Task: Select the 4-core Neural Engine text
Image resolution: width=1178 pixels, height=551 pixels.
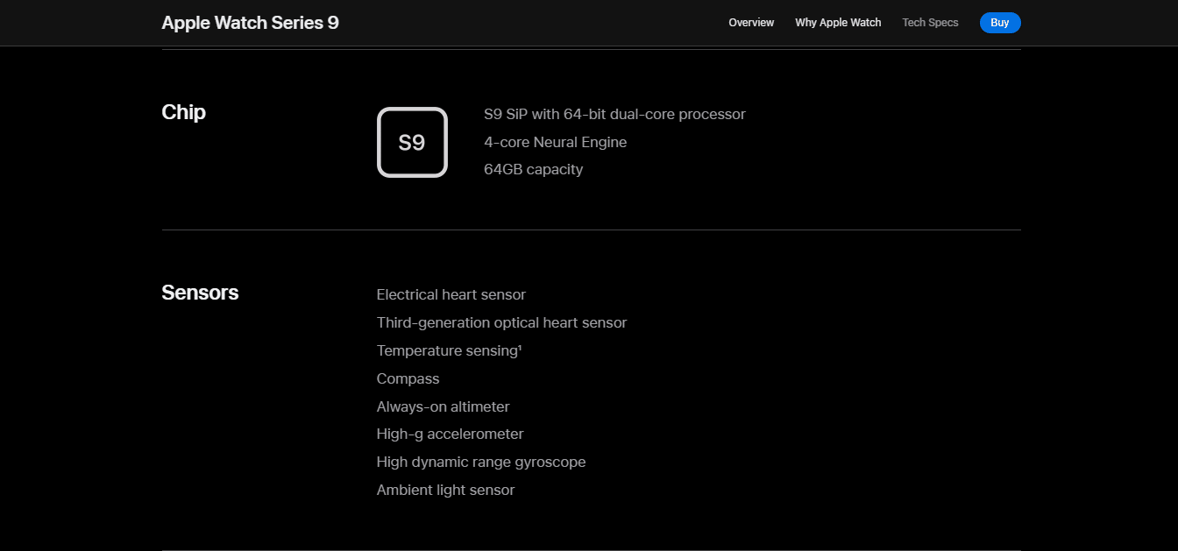Action: tap(555, 142)
